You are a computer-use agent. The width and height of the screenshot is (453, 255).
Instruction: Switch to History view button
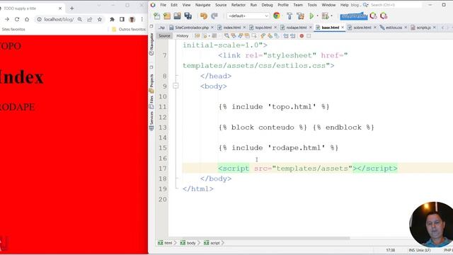tap(183, 36)
